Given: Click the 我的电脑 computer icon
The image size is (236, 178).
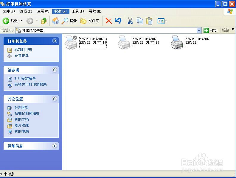Looking at the screenshot, I should click(x=10, y=132).
